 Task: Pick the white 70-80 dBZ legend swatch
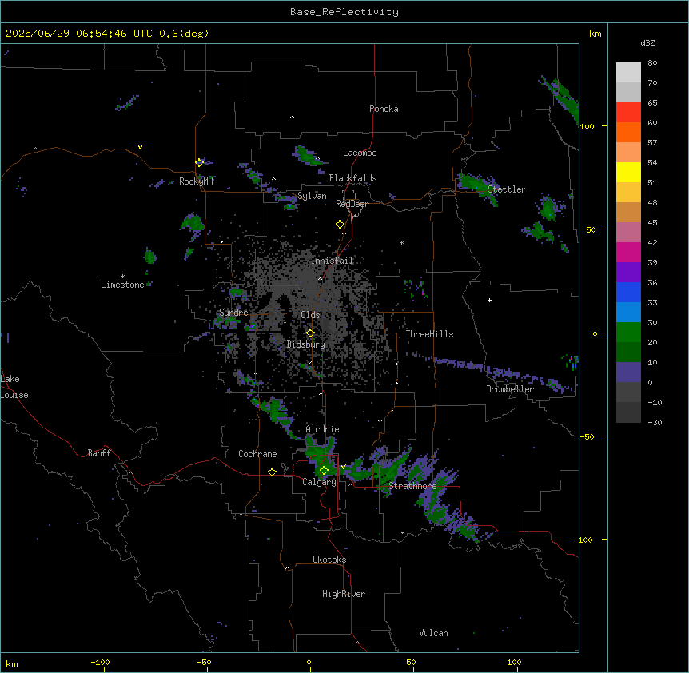(x=628, y=73)
